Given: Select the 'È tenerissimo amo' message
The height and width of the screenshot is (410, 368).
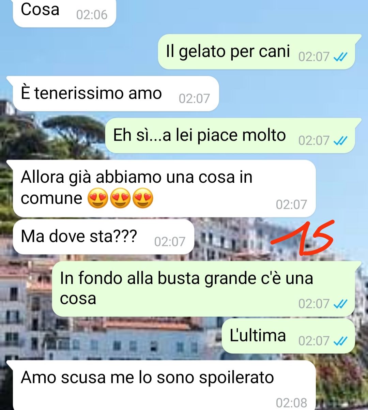Looking at the screenshot, I should click(116, 94).
